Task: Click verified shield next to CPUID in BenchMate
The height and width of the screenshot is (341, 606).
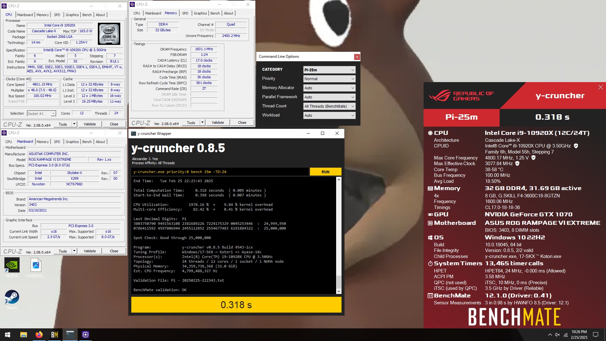Action: point(576,146)
